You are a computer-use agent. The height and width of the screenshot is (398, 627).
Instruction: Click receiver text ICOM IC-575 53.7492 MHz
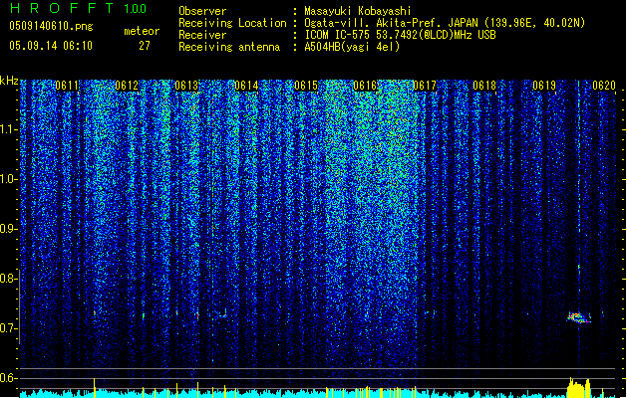(x=400, y=35)
